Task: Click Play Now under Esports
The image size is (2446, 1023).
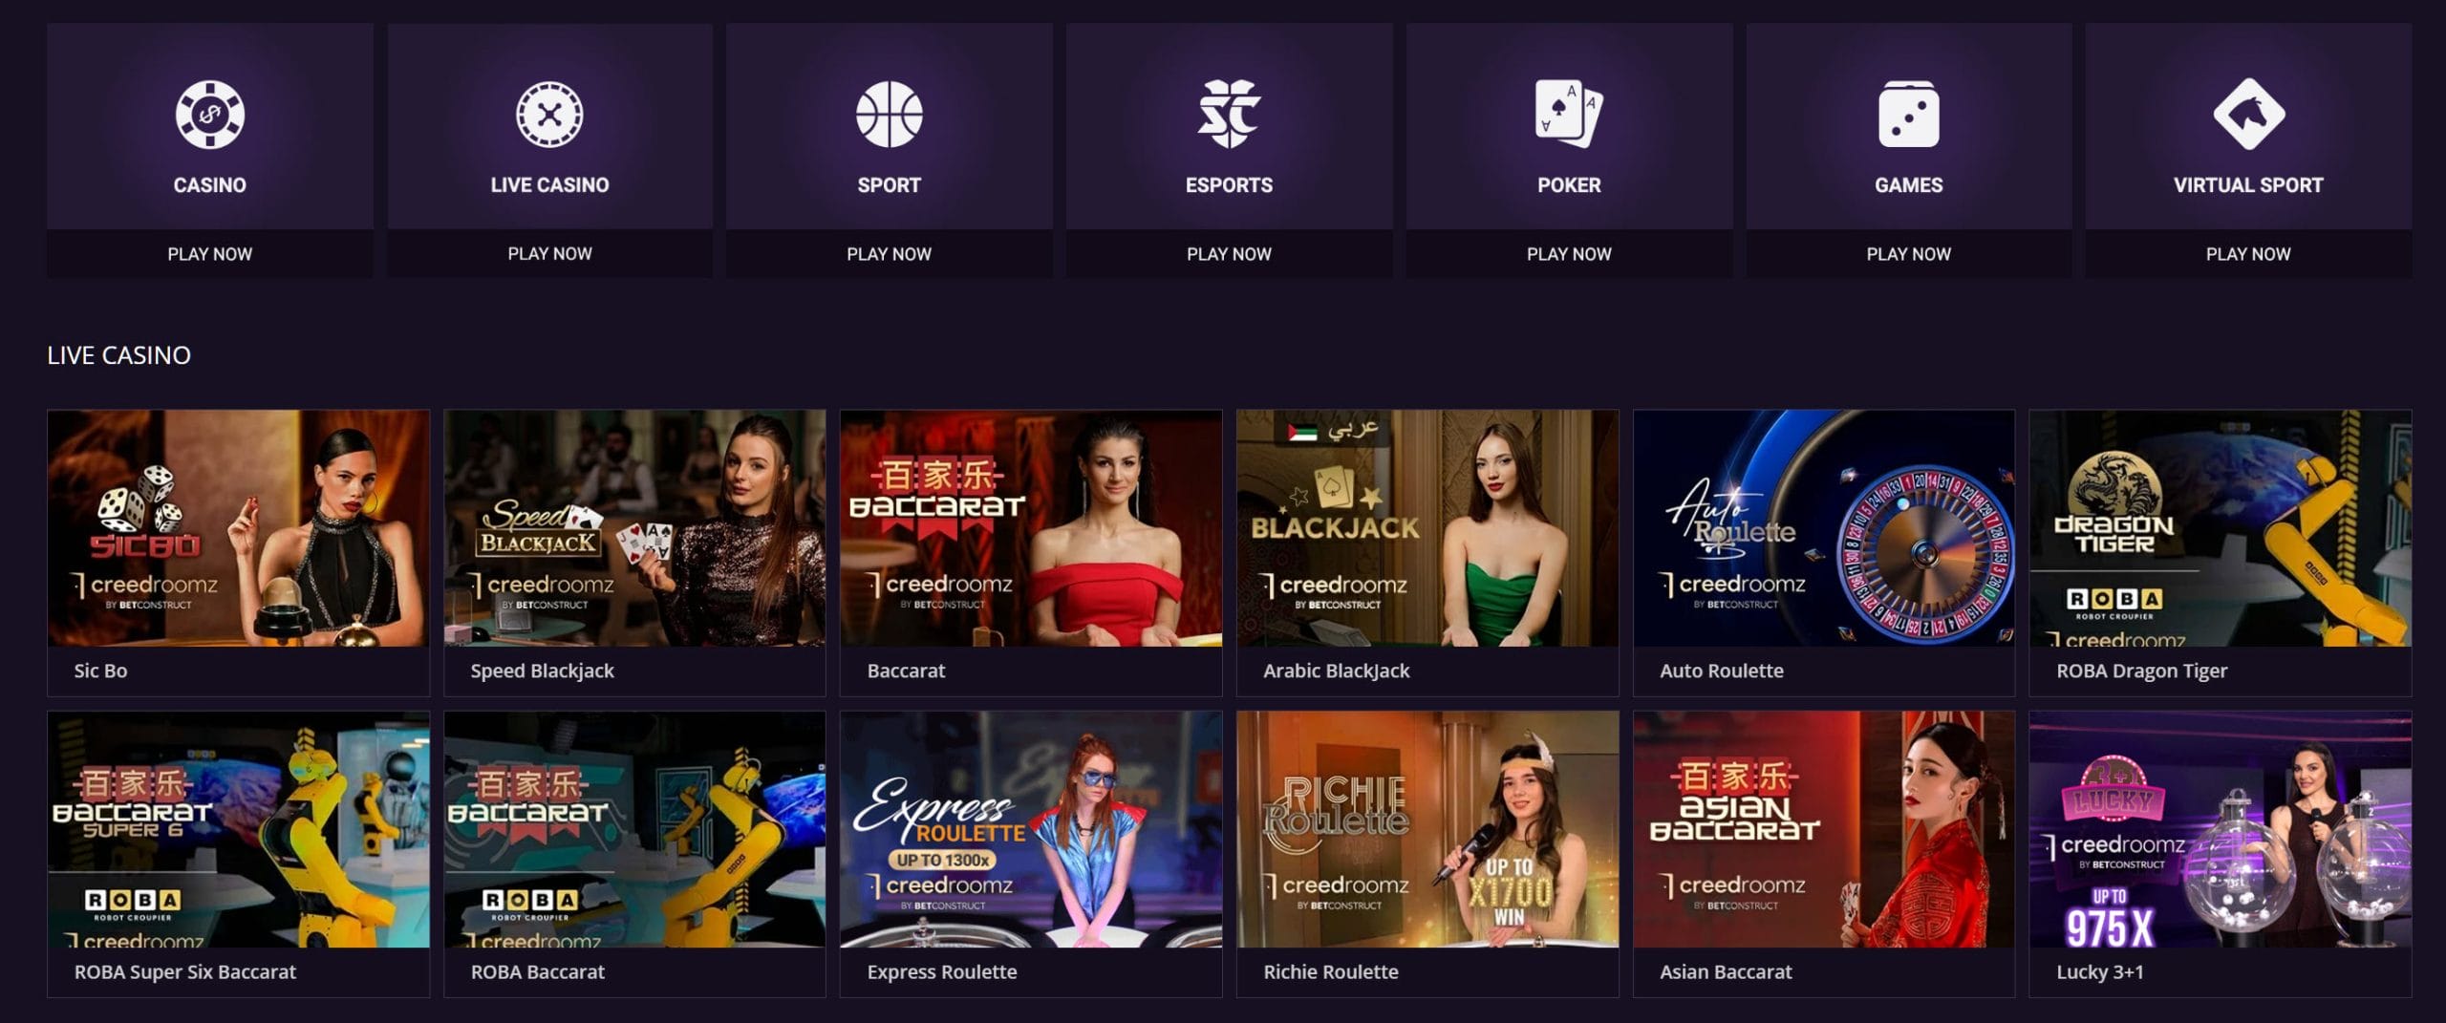Action: pos(1229,254)
